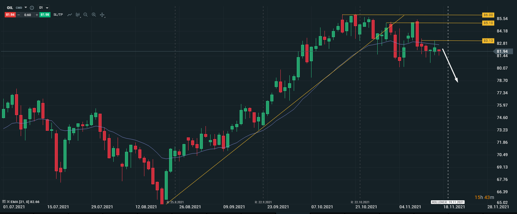
Task: Select the crosshair move tool
Action: [x=102, y=15]
